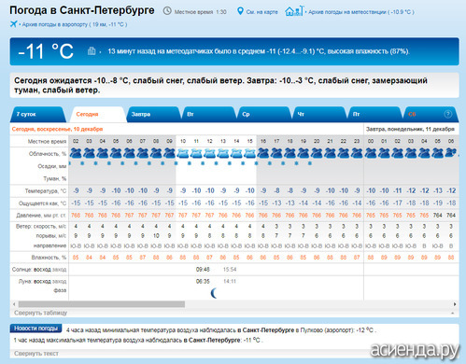Image resolution: width=466 pixels, height=364 pixels.
Task: Click the light cloud icon for hour 12
Action: click(x=209, y=153)
